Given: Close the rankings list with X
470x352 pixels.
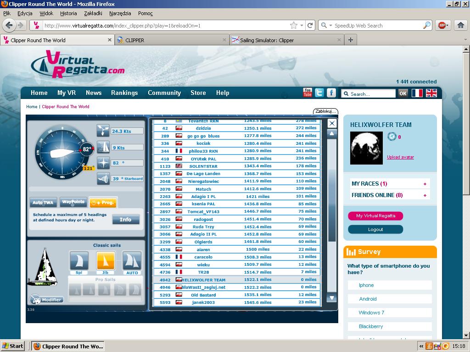Looking at the screenshot, I should click(332, 123).
